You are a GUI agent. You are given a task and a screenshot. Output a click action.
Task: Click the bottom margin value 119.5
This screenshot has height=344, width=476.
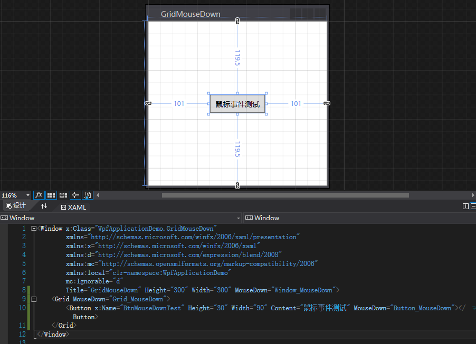237,149
